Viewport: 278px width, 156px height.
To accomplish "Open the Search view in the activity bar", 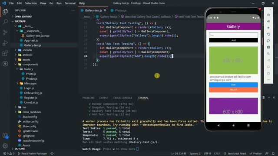I will point(5,22).
